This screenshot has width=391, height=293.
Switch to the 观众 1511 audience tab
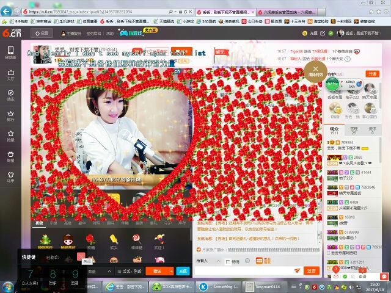(334, 131)
